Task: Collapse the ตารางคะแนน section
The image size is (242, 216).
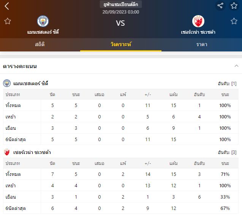Action: point(237,66)
